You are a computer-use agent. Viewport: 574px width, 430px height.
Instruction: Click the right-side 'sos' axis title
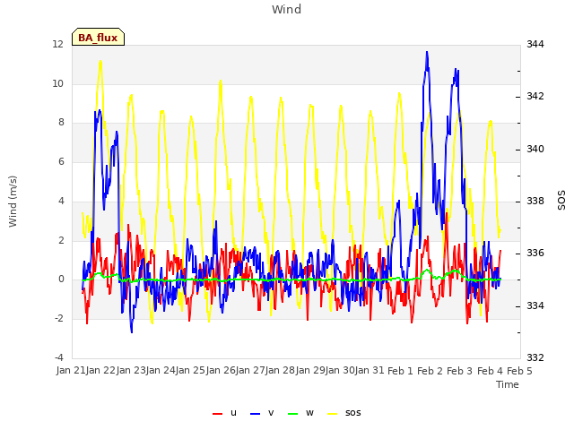click(561, 201)
